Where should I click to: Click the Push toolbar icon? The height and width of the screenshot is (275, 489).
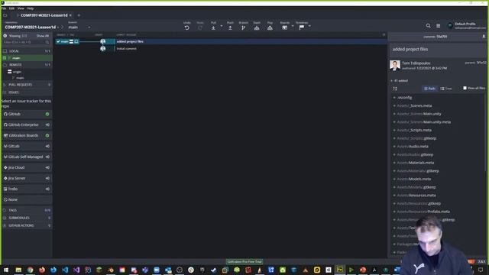230,27
